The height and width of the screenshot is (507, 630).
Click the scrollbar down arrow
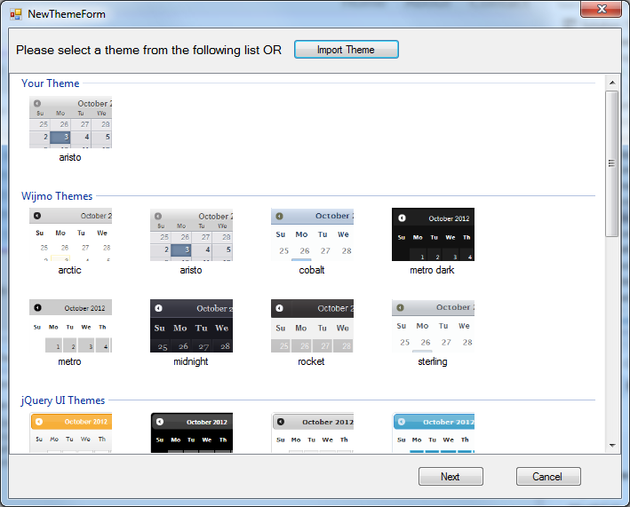(611, 445)
